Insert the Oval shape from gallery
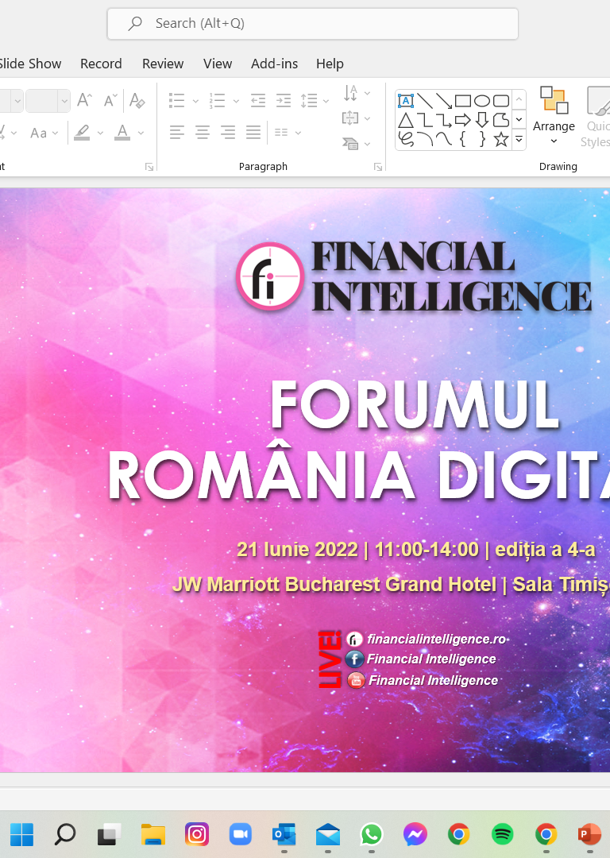The height and width of the screenshot is (858, 610). [x=481, y=101]
